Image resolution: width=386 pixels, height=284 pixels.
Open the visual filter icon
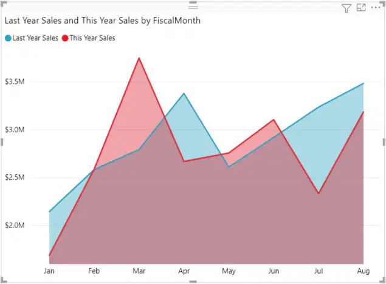[346, 8]
